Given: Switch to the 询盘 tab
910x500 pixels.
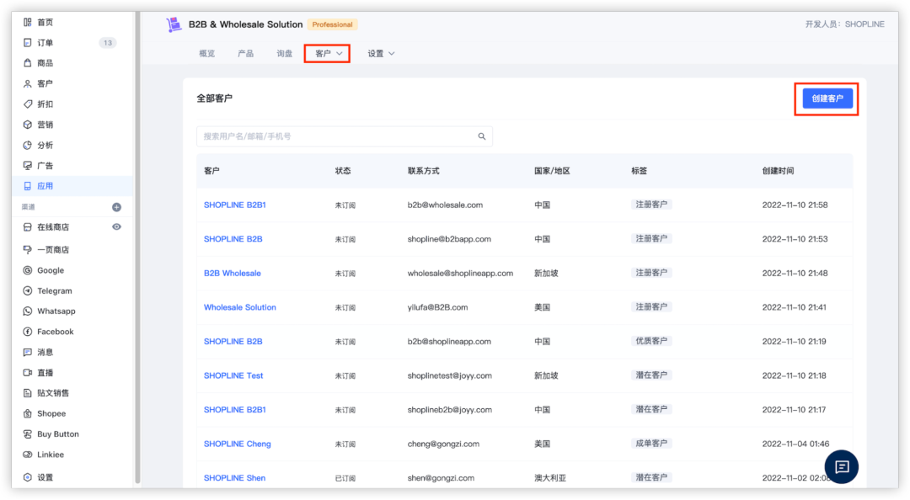Looking at the screenshot, I should click(284, 54).
